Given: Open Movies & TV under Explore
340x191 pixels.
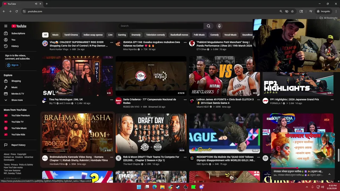Looking at the screenshot, I should pos(18,94).
